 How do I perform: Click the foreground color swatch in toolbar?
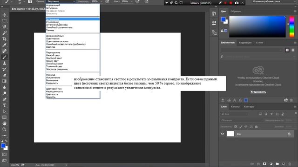pyautogui.click(x=3, y=146)
